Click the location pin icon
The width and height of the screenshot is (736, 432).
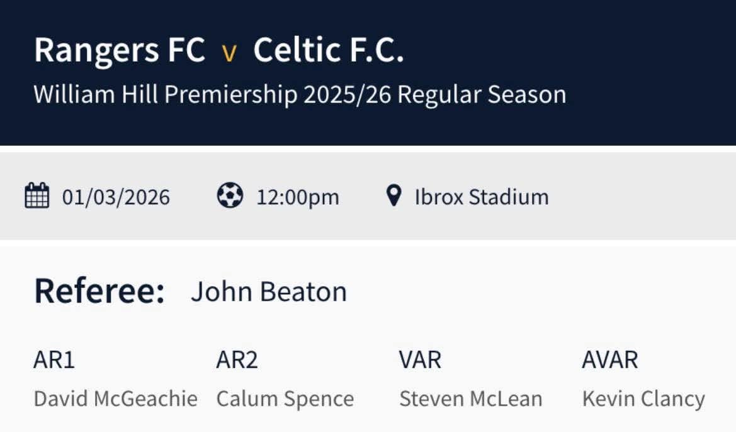[393, 196]
